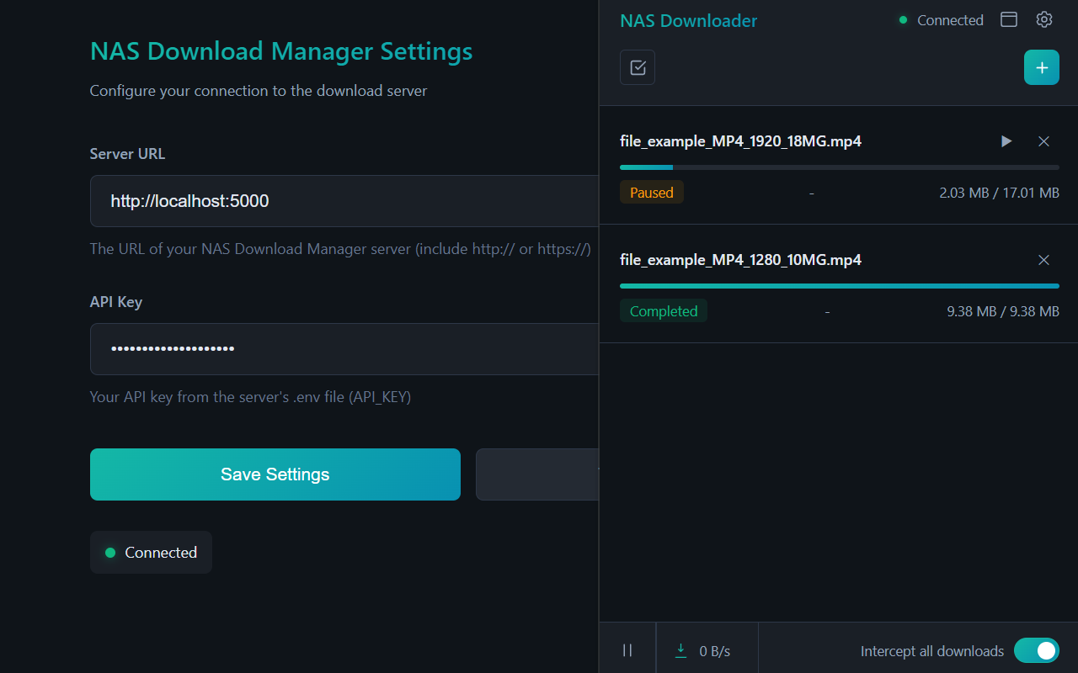1078x673 pixels.
Task: Open the popup in a separate window
Action: (x=1009, y=19)
